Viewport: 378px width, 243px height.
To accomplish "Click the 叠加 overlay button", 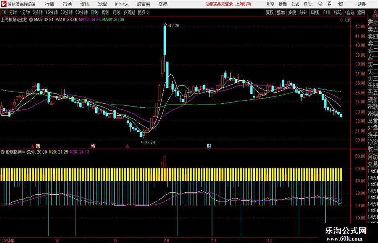I will [281, 12].
